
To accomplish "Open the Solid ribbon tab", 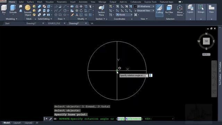I will point(21,2).
